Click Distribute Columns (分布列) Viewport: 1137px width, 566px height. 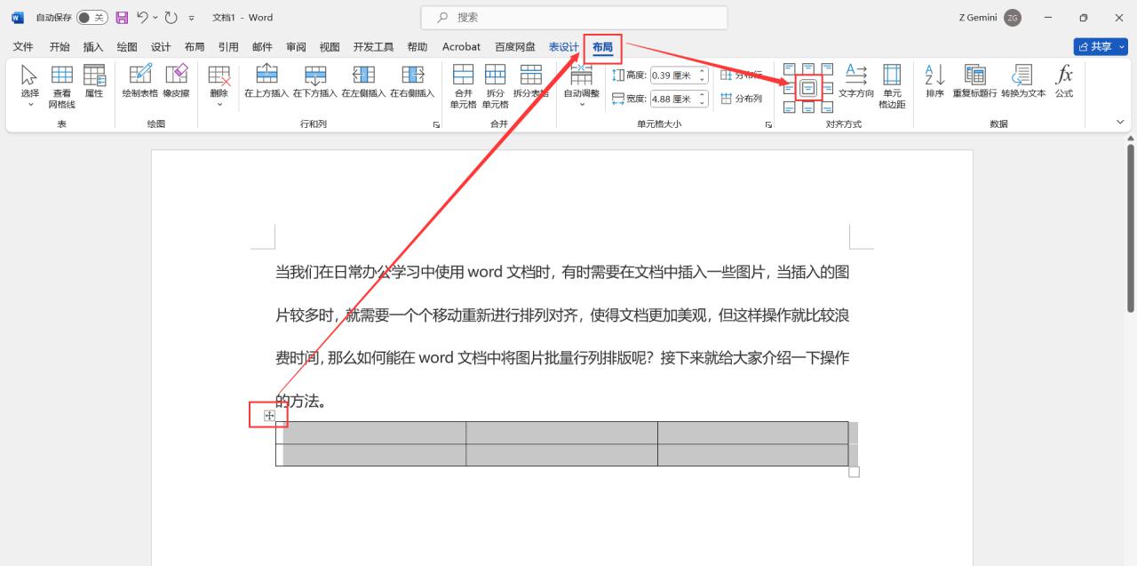741,99
